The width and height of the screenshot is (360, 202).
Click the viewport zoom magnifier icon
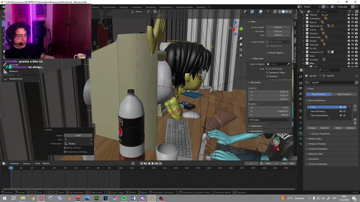[x=241, y=38]
